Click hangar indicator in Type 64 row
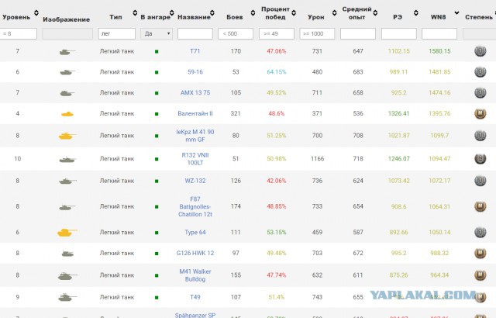 (x=157, y=233)
